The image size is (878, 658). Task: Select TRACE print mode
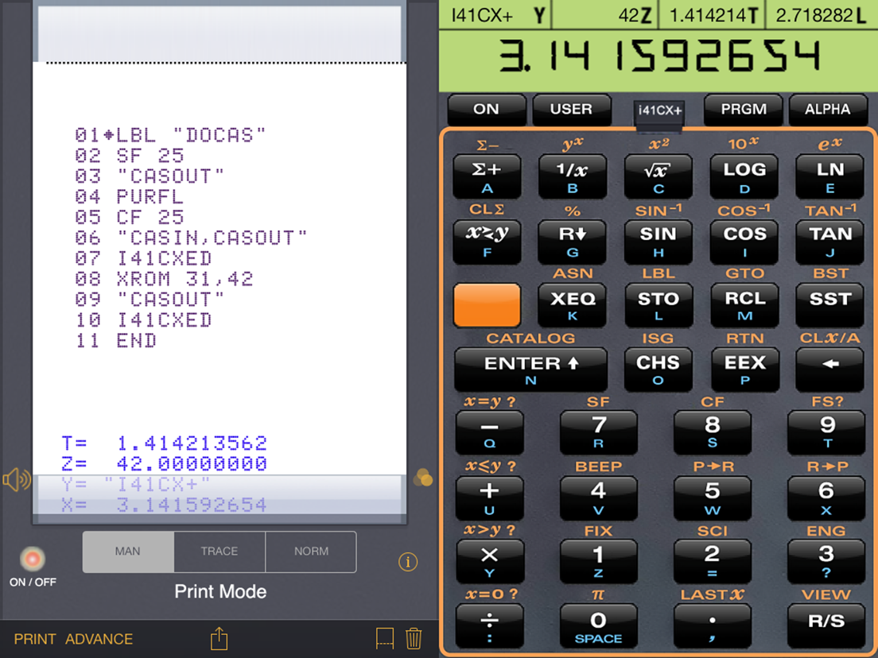click(219, 552)
